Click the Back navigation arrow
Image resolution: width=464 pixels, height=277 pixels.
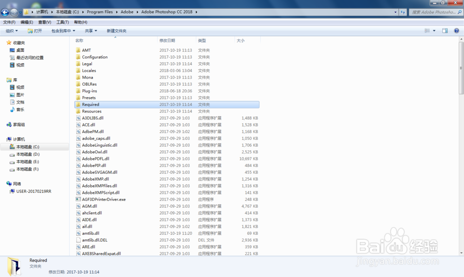(5, 13)
